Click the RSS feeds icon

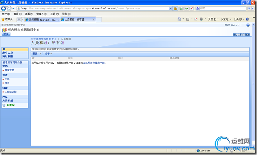(x=188, y=19)
